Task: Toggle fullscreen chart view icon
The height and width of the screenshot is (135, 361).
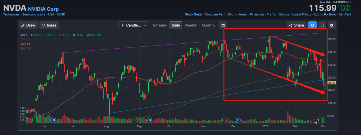Action: point(322,25)
